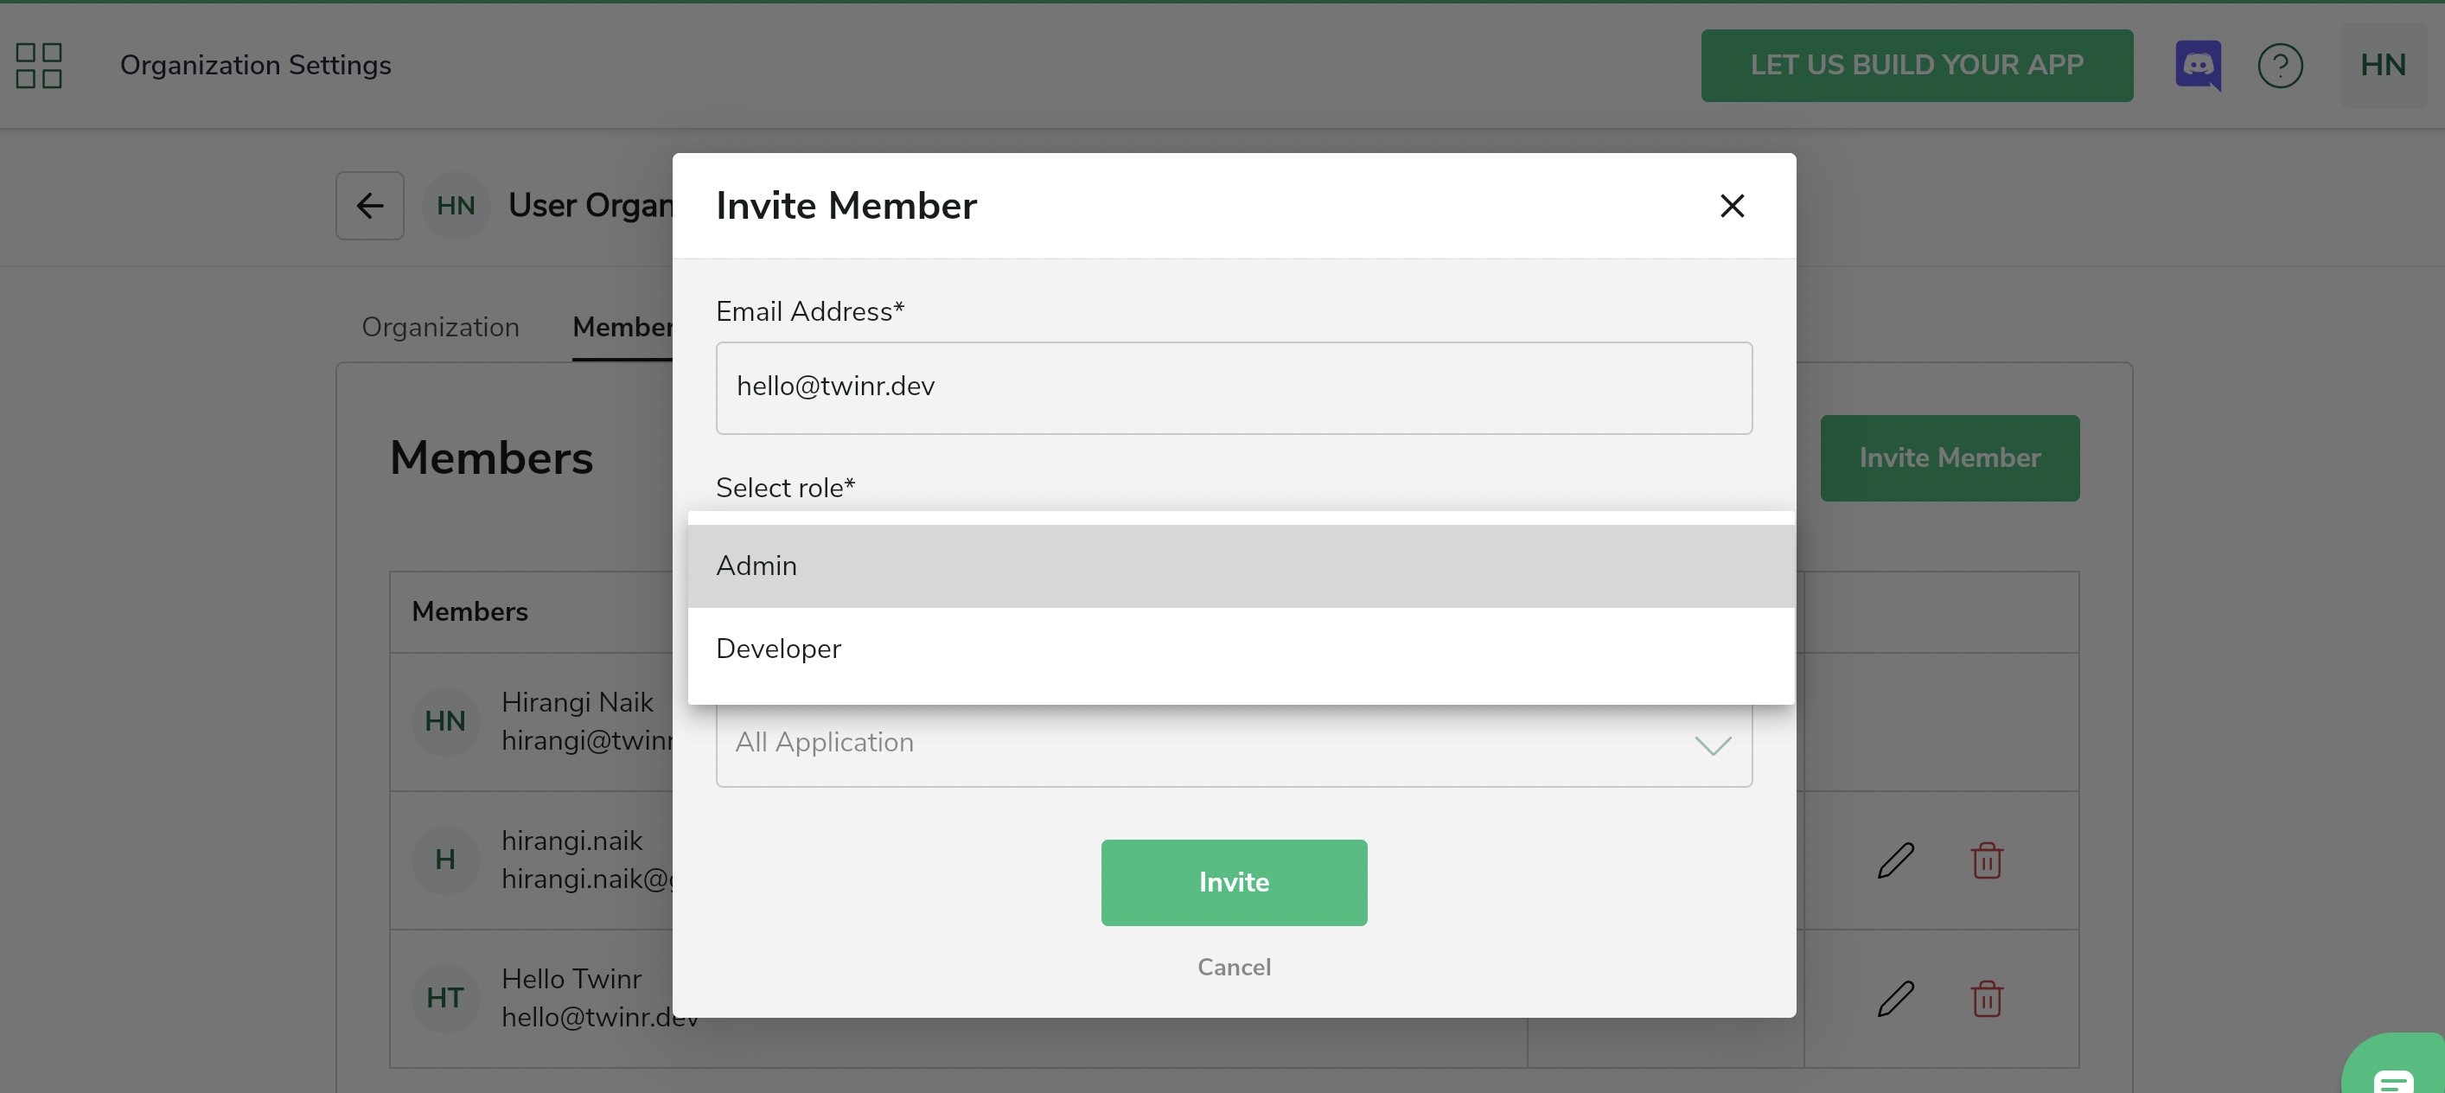Close the Invite Member dialog
This screenshot has height=1093, width=2445.
click(1731, 206)
